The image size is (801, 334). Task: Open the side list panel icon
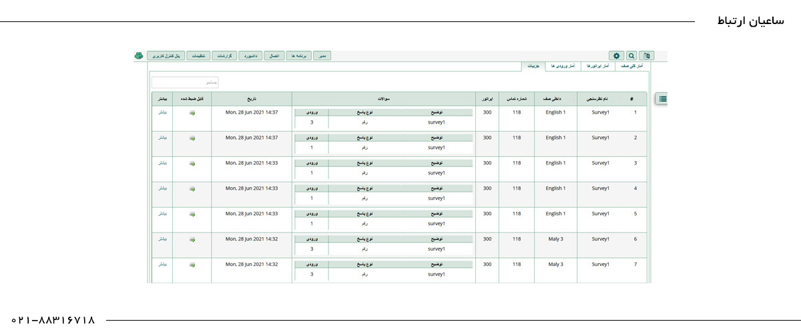click(662, 98)
